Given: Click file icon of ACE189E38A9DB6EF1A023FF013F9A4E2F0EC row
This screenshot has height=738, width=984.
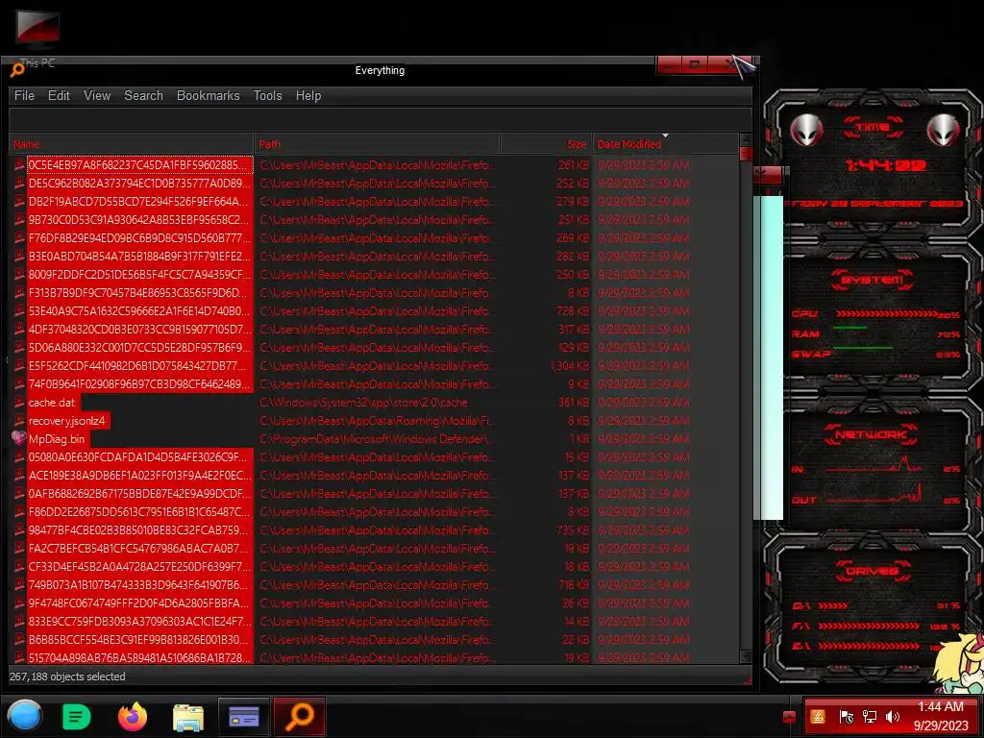Looking at the screenshot, I should coord(19,475).
